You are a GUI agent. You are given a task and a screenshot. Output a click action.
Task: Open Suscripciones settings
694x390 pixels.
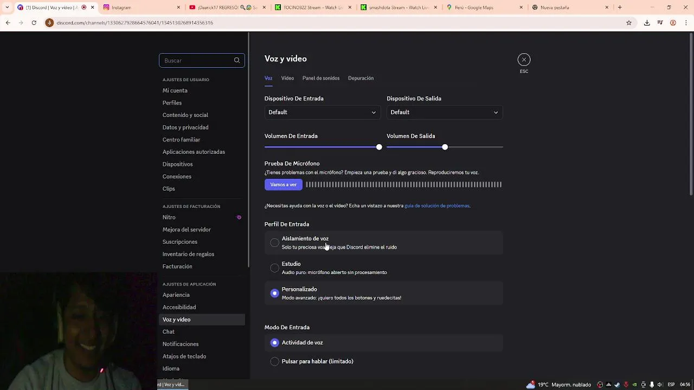[x=202, y=242]
